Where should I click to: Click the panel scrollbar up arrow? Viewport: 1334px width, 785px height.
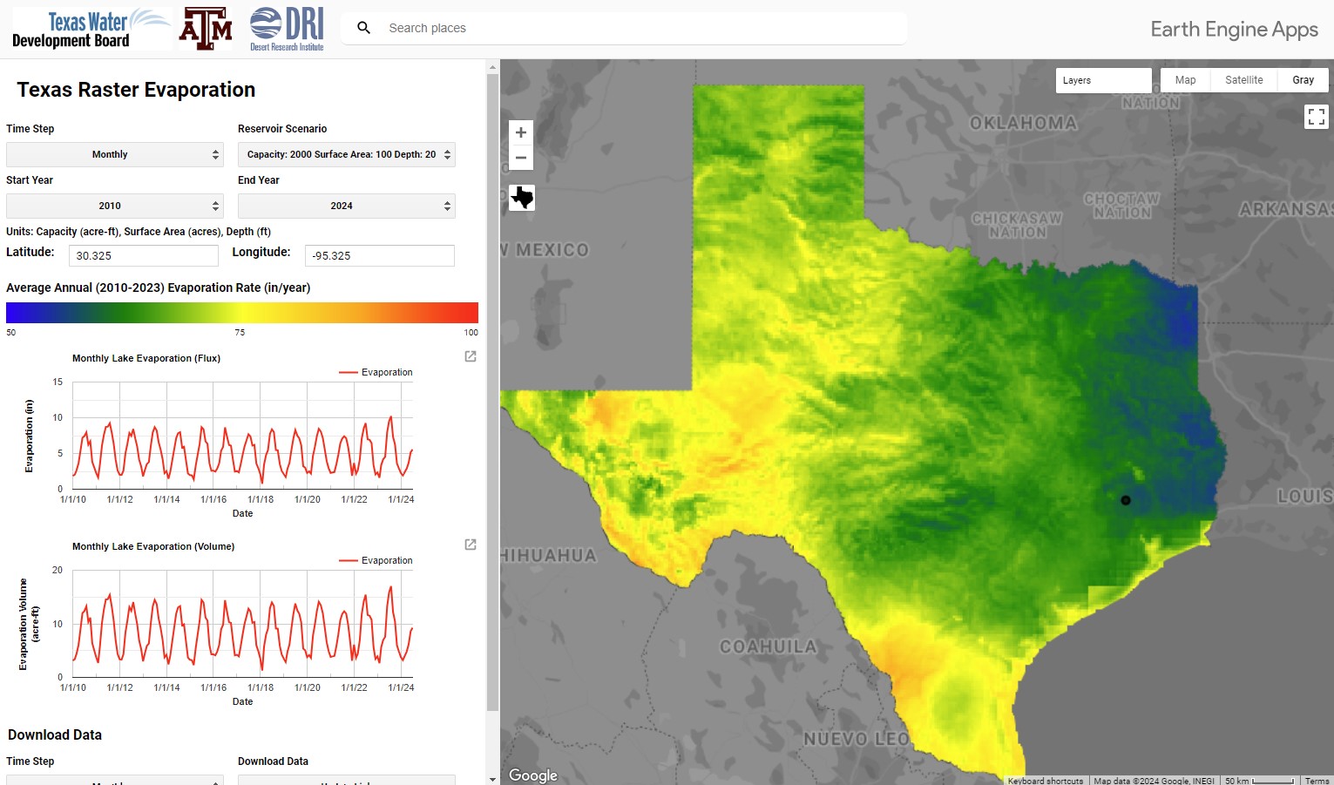coord(492,66)
